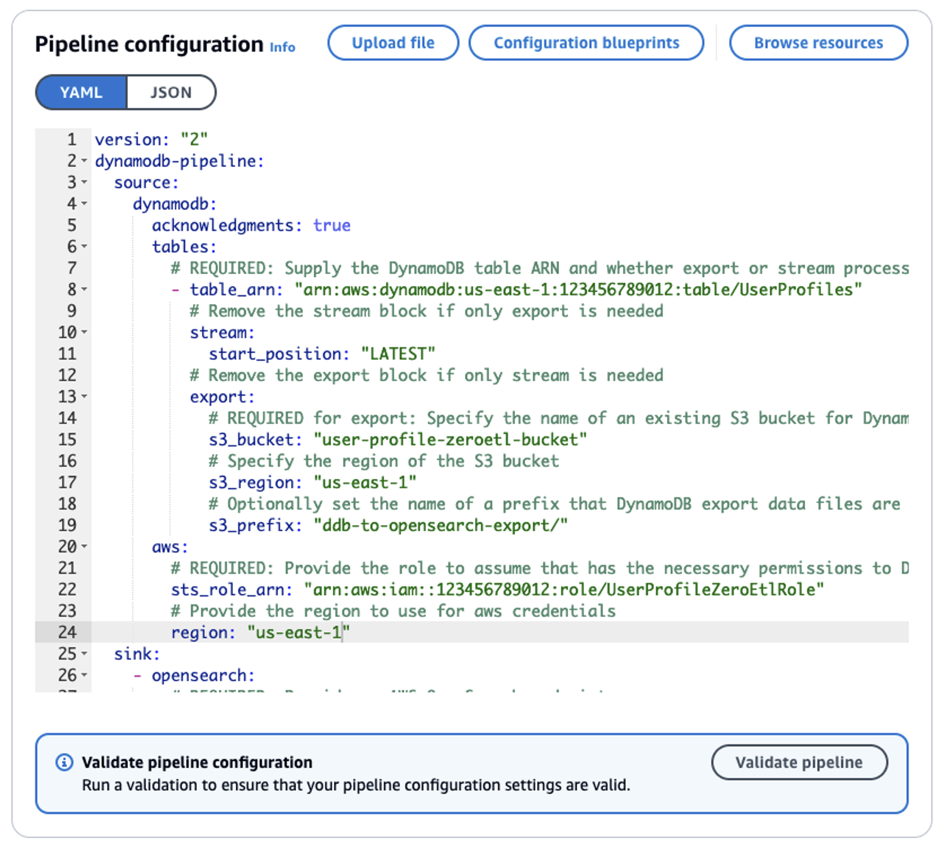Fold the stream block on line 10
Screen dimensions: 945x849
tap(84, 332)
